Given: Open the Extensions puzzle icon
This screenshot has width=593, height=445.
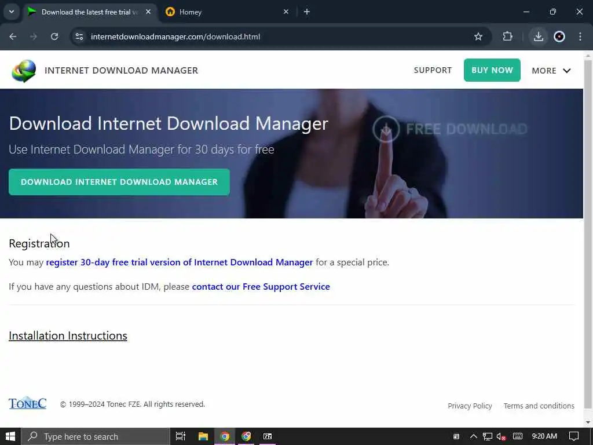Looking at the screenshot, I should [x=507, y=37].
